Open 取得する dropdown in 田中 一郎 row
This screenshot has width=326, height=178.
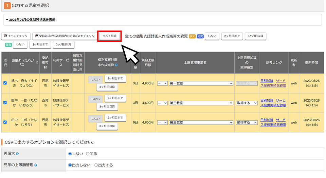point(247,103)
